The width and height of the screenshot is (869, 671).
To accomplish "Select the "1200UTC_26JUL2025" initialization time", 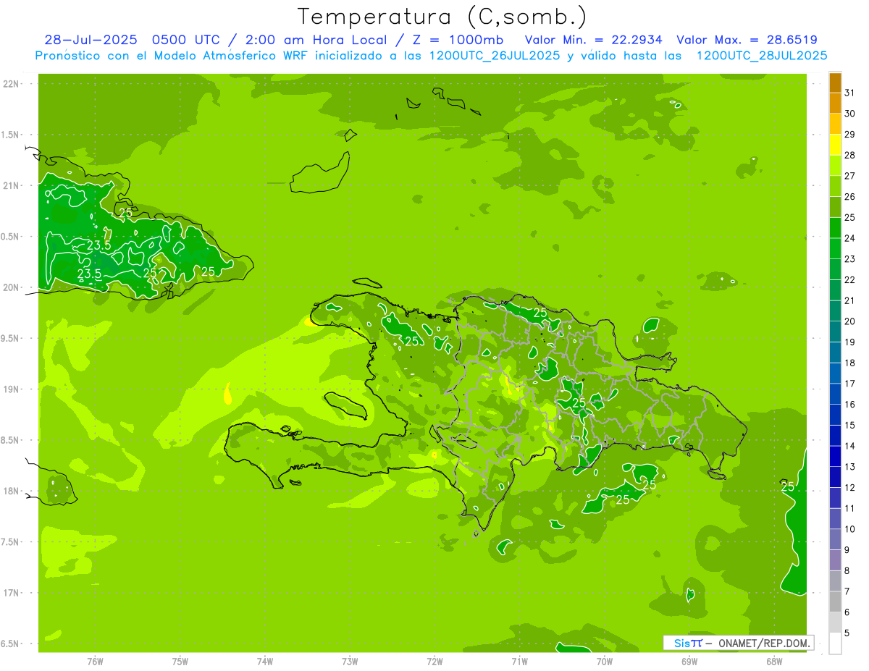I will [x=495, y=56].
